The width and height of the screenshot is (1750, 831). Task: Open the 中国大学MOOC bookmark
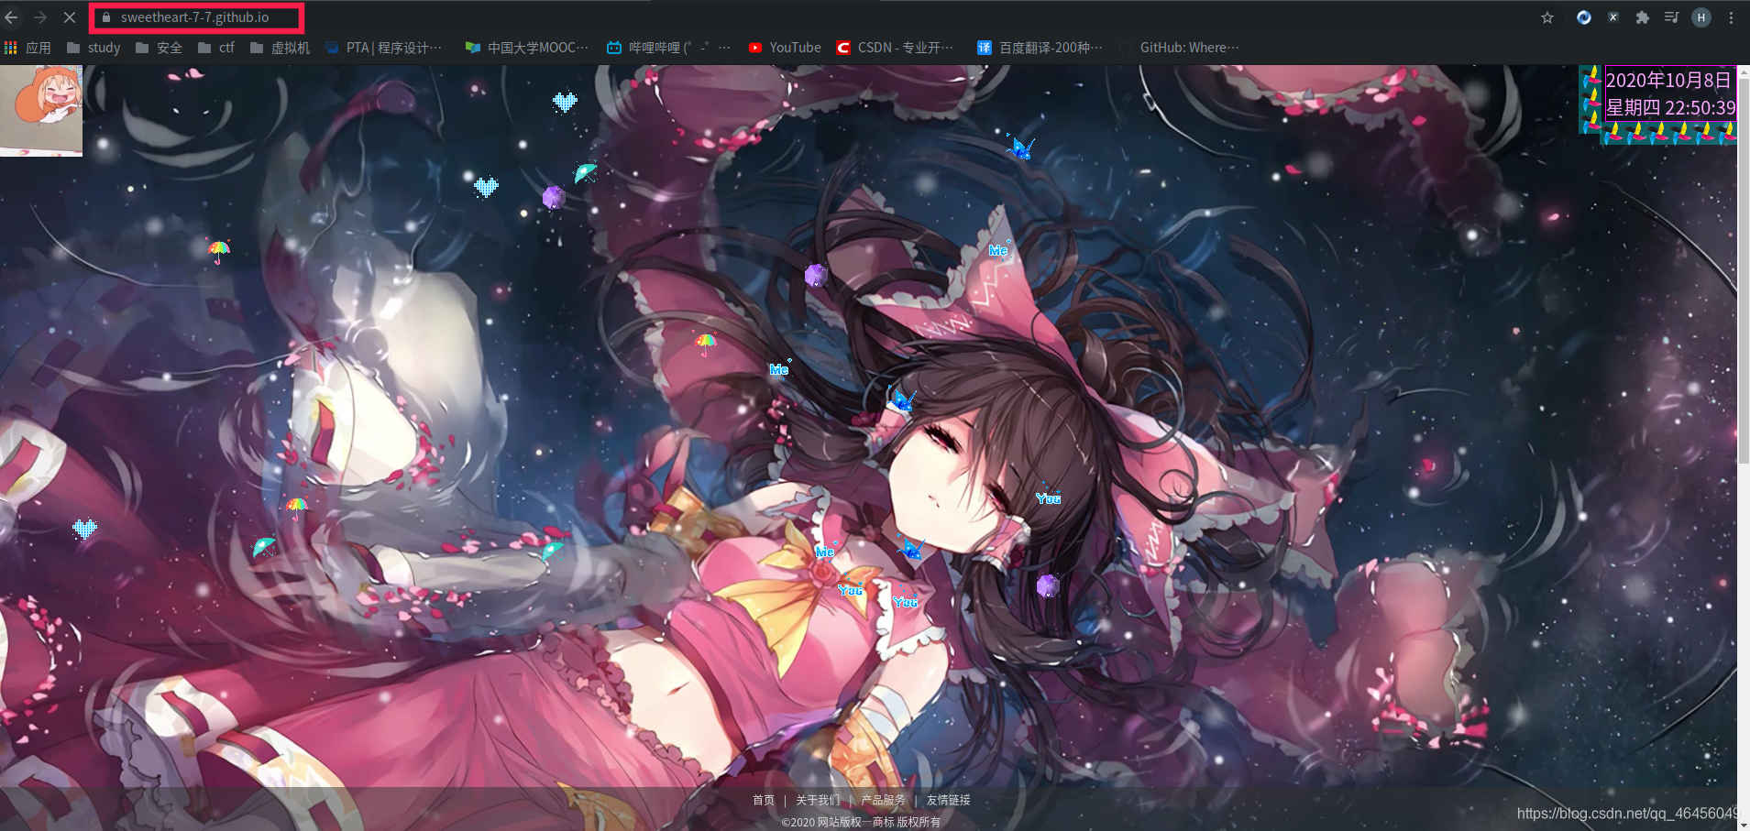pos(527,48)
